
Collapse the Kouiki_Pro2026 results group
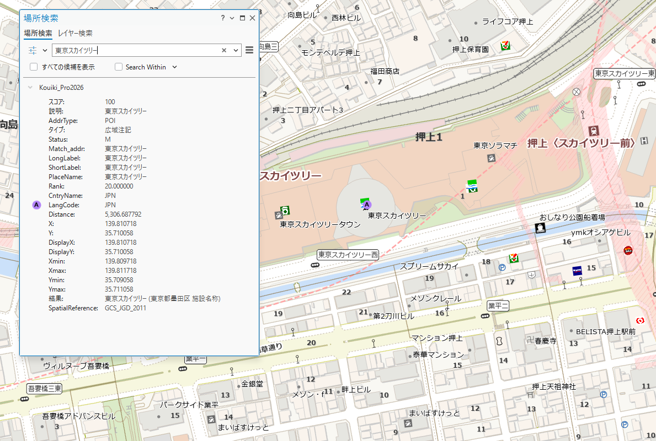[x=30, y=87]
